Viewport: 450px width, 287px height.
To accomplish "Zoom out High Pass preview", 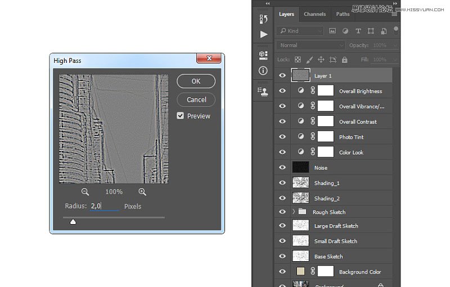I will coord(85,192).
